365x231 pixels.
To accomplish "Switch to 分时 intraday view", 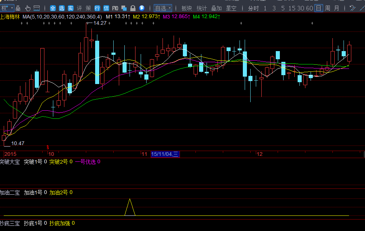I will point(254,8).
